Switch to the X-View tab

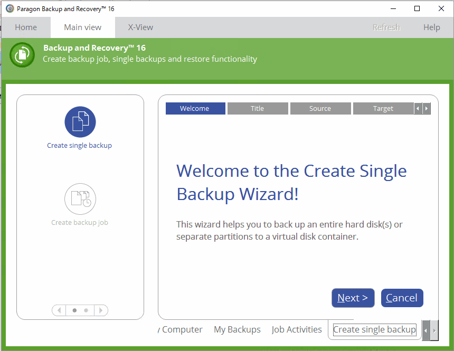[x=141, y=27]
